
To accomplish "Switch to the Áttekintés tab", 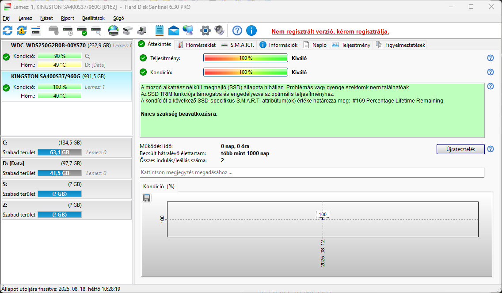I will tap(156, 45).
